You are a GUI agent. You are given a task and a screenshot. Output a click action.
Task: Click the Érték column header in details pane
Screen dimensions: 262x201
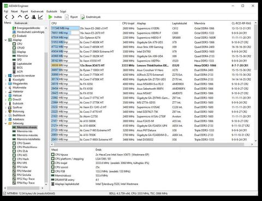click(x=98, y=150)
